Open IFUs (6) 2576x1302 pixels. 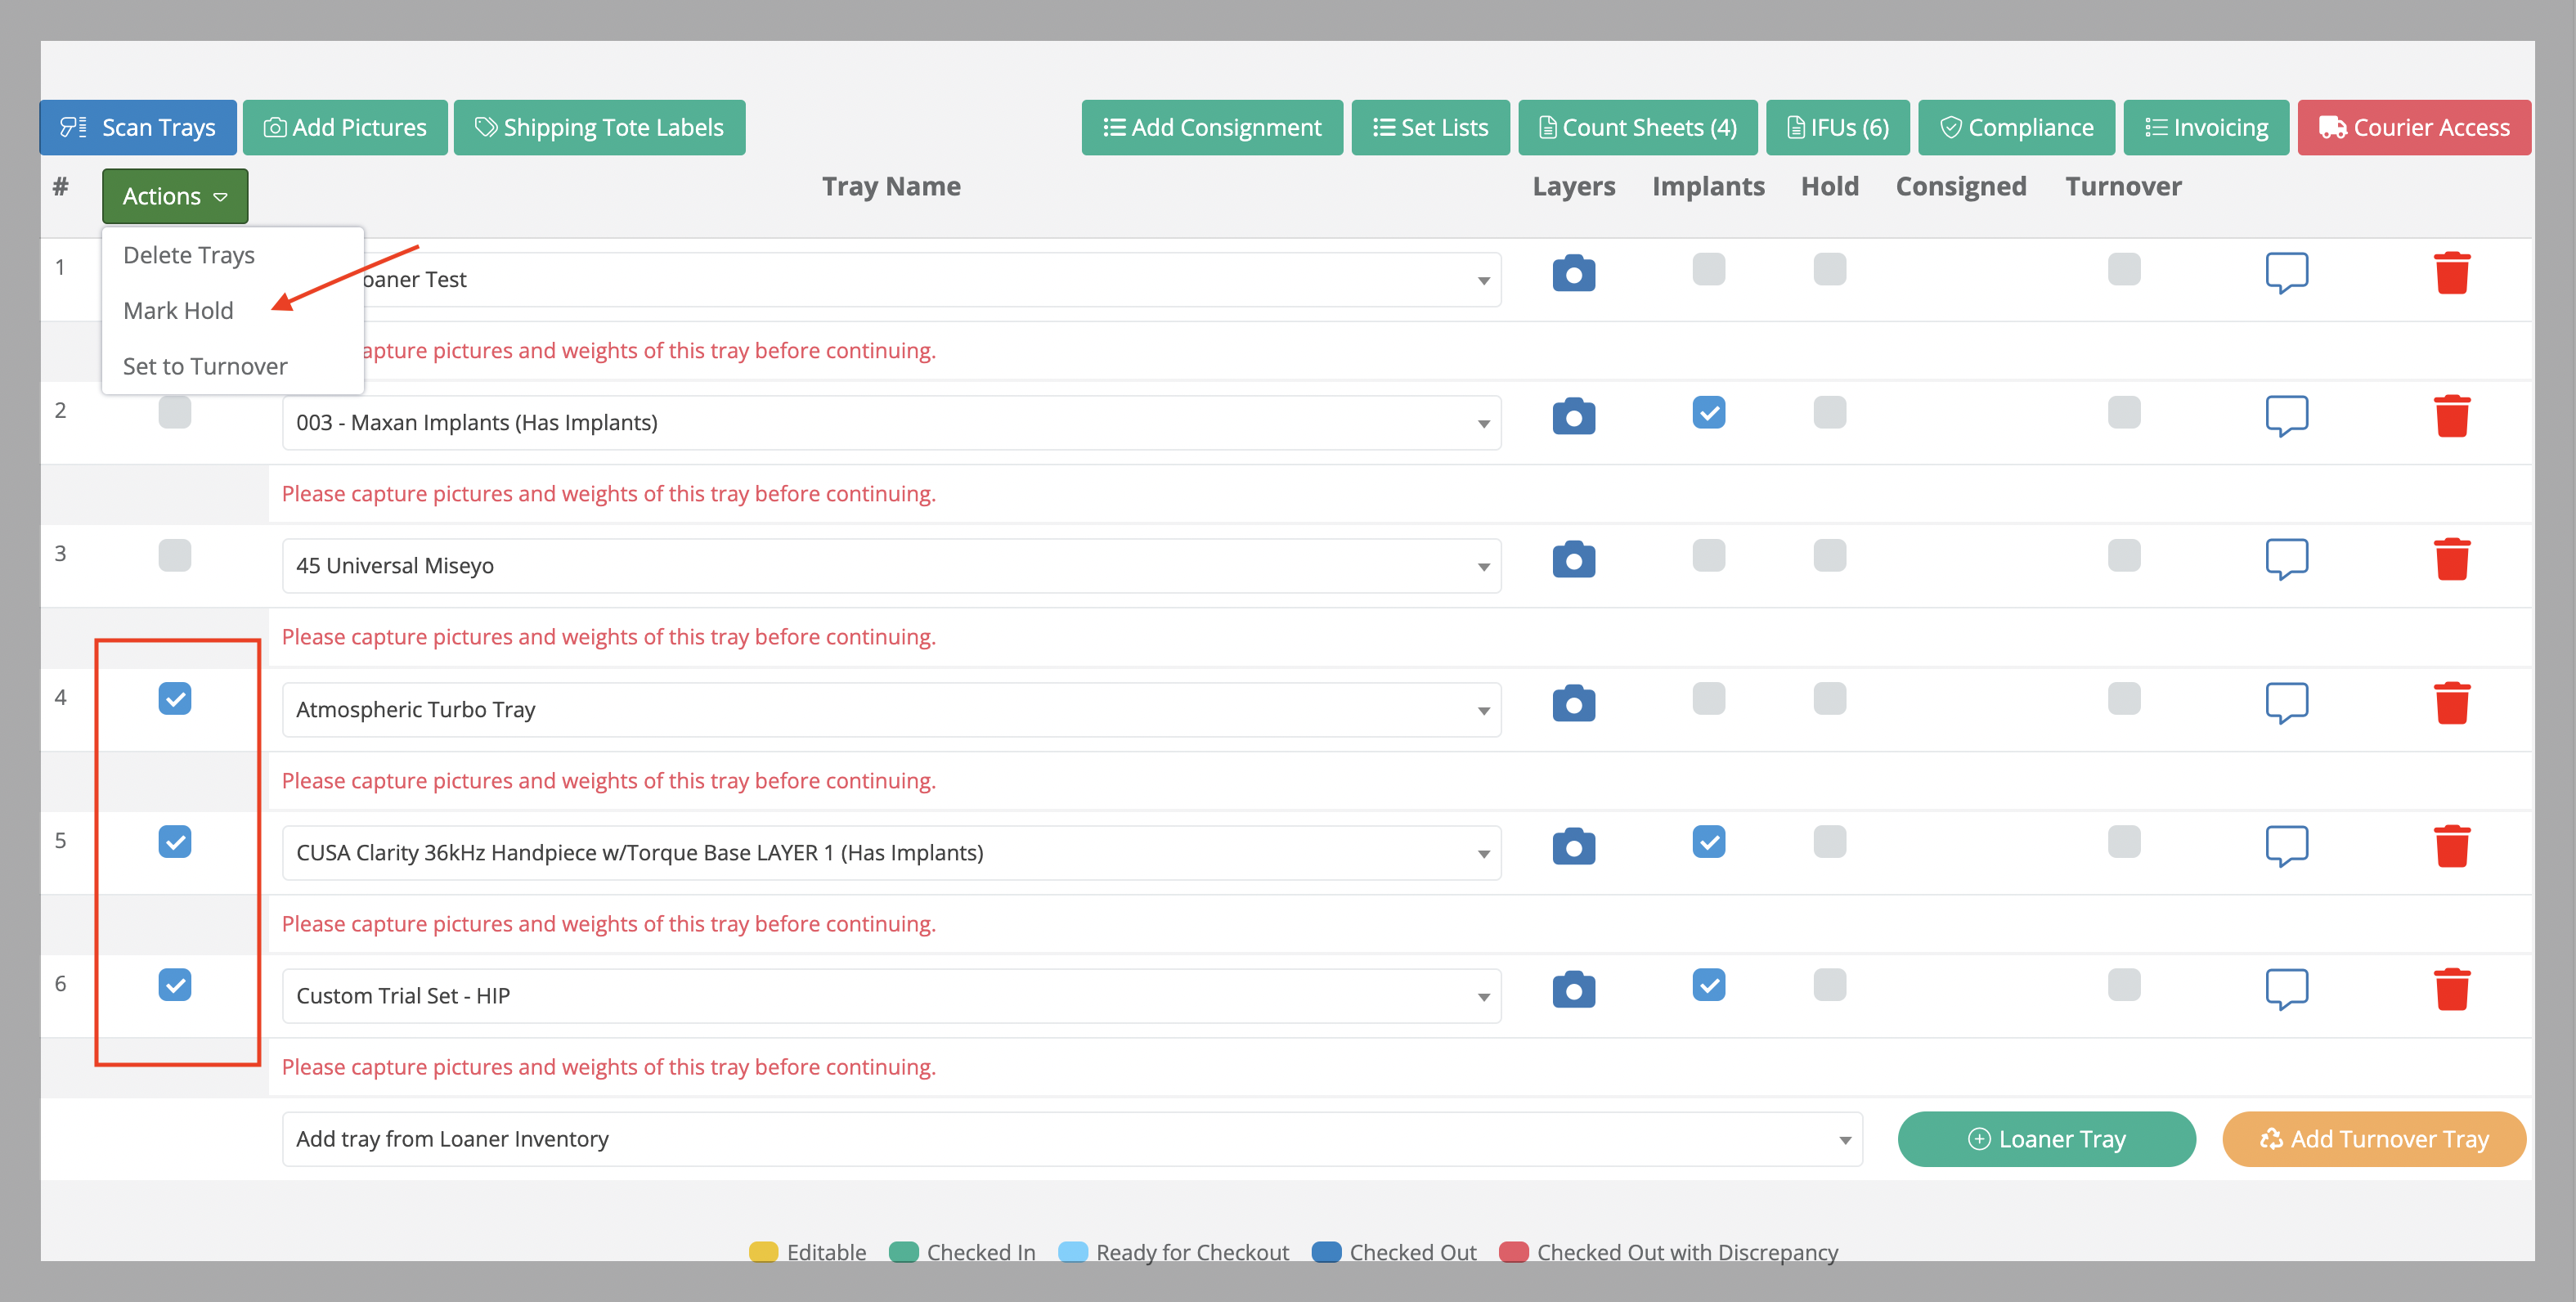pyautogui.click(x=1838, y=127)
